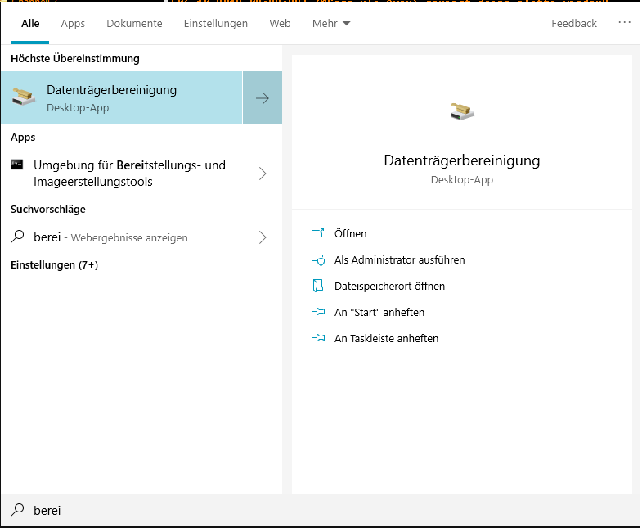642x528 pixels.
Task: Click the Suchvorschläge heading
Action: tap(48, 210)
